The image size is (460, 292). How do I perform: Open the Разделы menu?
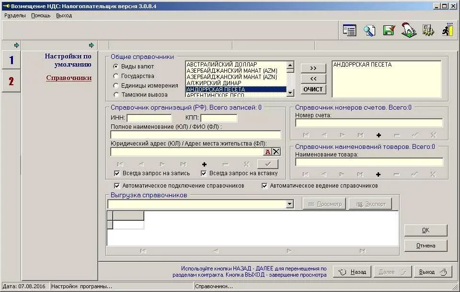[15, 15]
